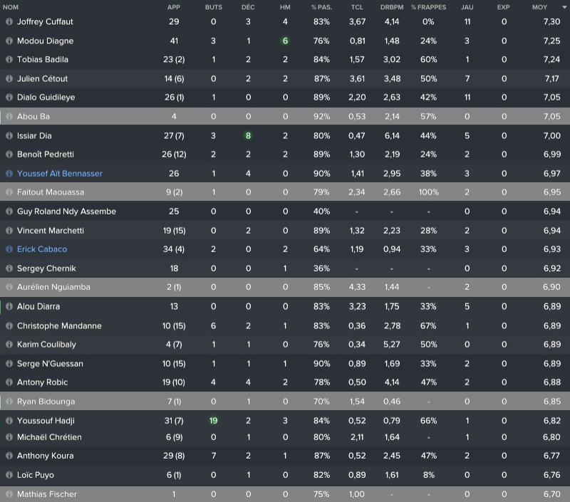This screenshot has width=570, height=502.
Task: Click the info icon for Christophe Mandanne
Action: (9, 325)
